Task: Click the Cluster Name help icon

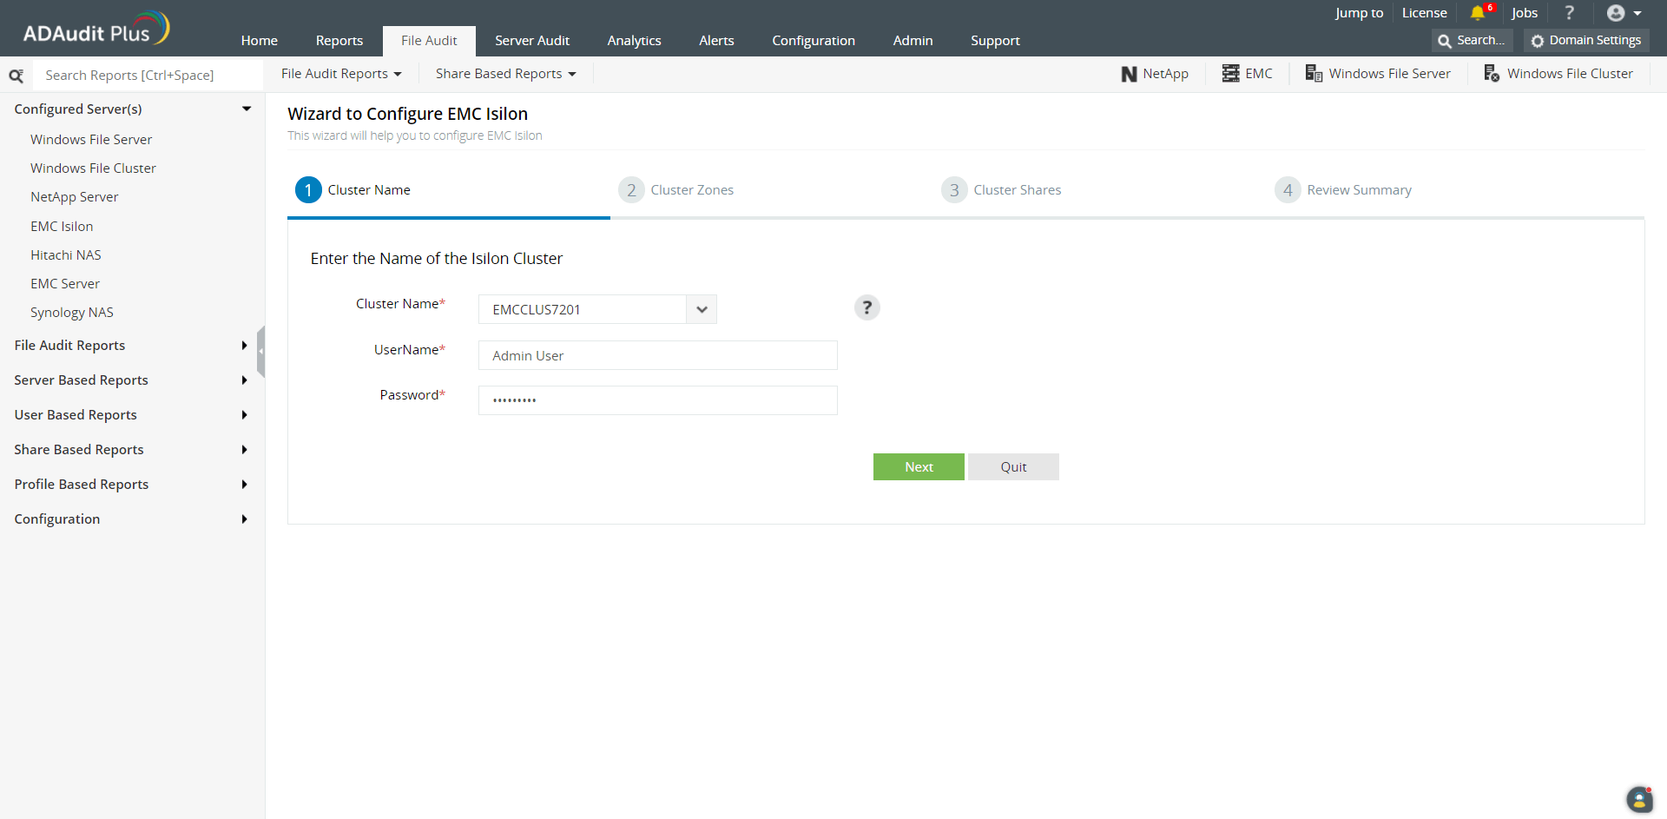Action: click(866, 308)
